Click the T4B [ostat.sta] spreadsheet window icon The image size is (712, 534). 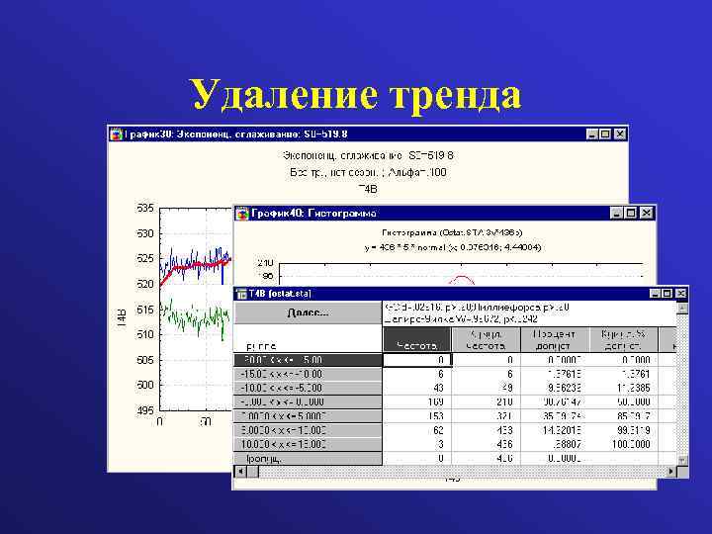(x=241, y=294)
